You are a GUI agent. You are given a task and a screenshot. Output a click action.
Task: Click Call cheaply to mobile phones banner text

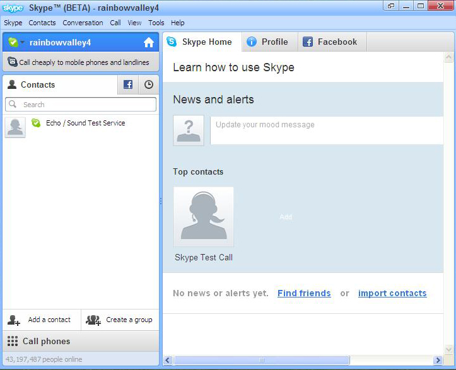click(84, 62)
